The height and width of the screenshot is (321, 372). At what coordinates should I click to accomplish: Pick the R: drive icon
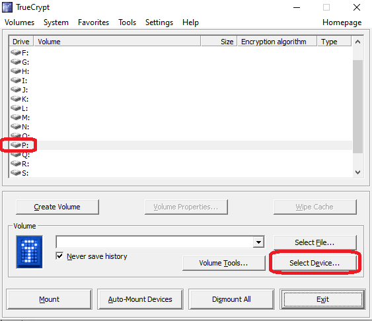coord(16,163)
